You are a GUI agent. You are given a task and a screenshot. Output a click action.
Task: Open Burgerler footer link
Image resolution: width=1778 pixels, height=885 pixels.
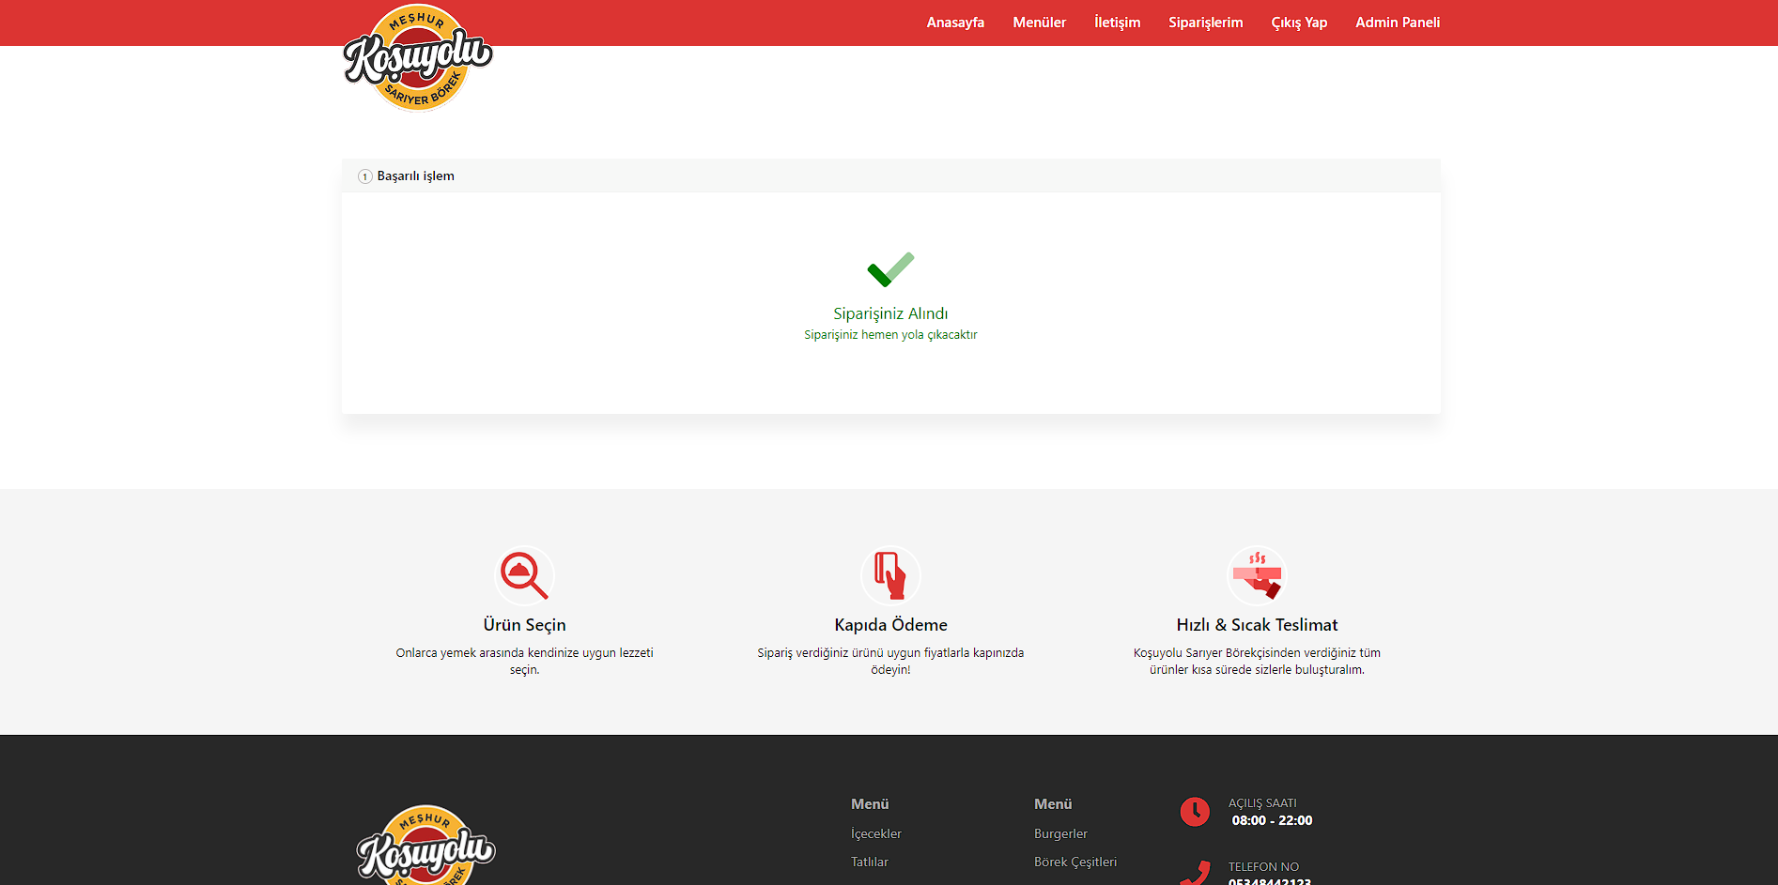point(1060,833)
